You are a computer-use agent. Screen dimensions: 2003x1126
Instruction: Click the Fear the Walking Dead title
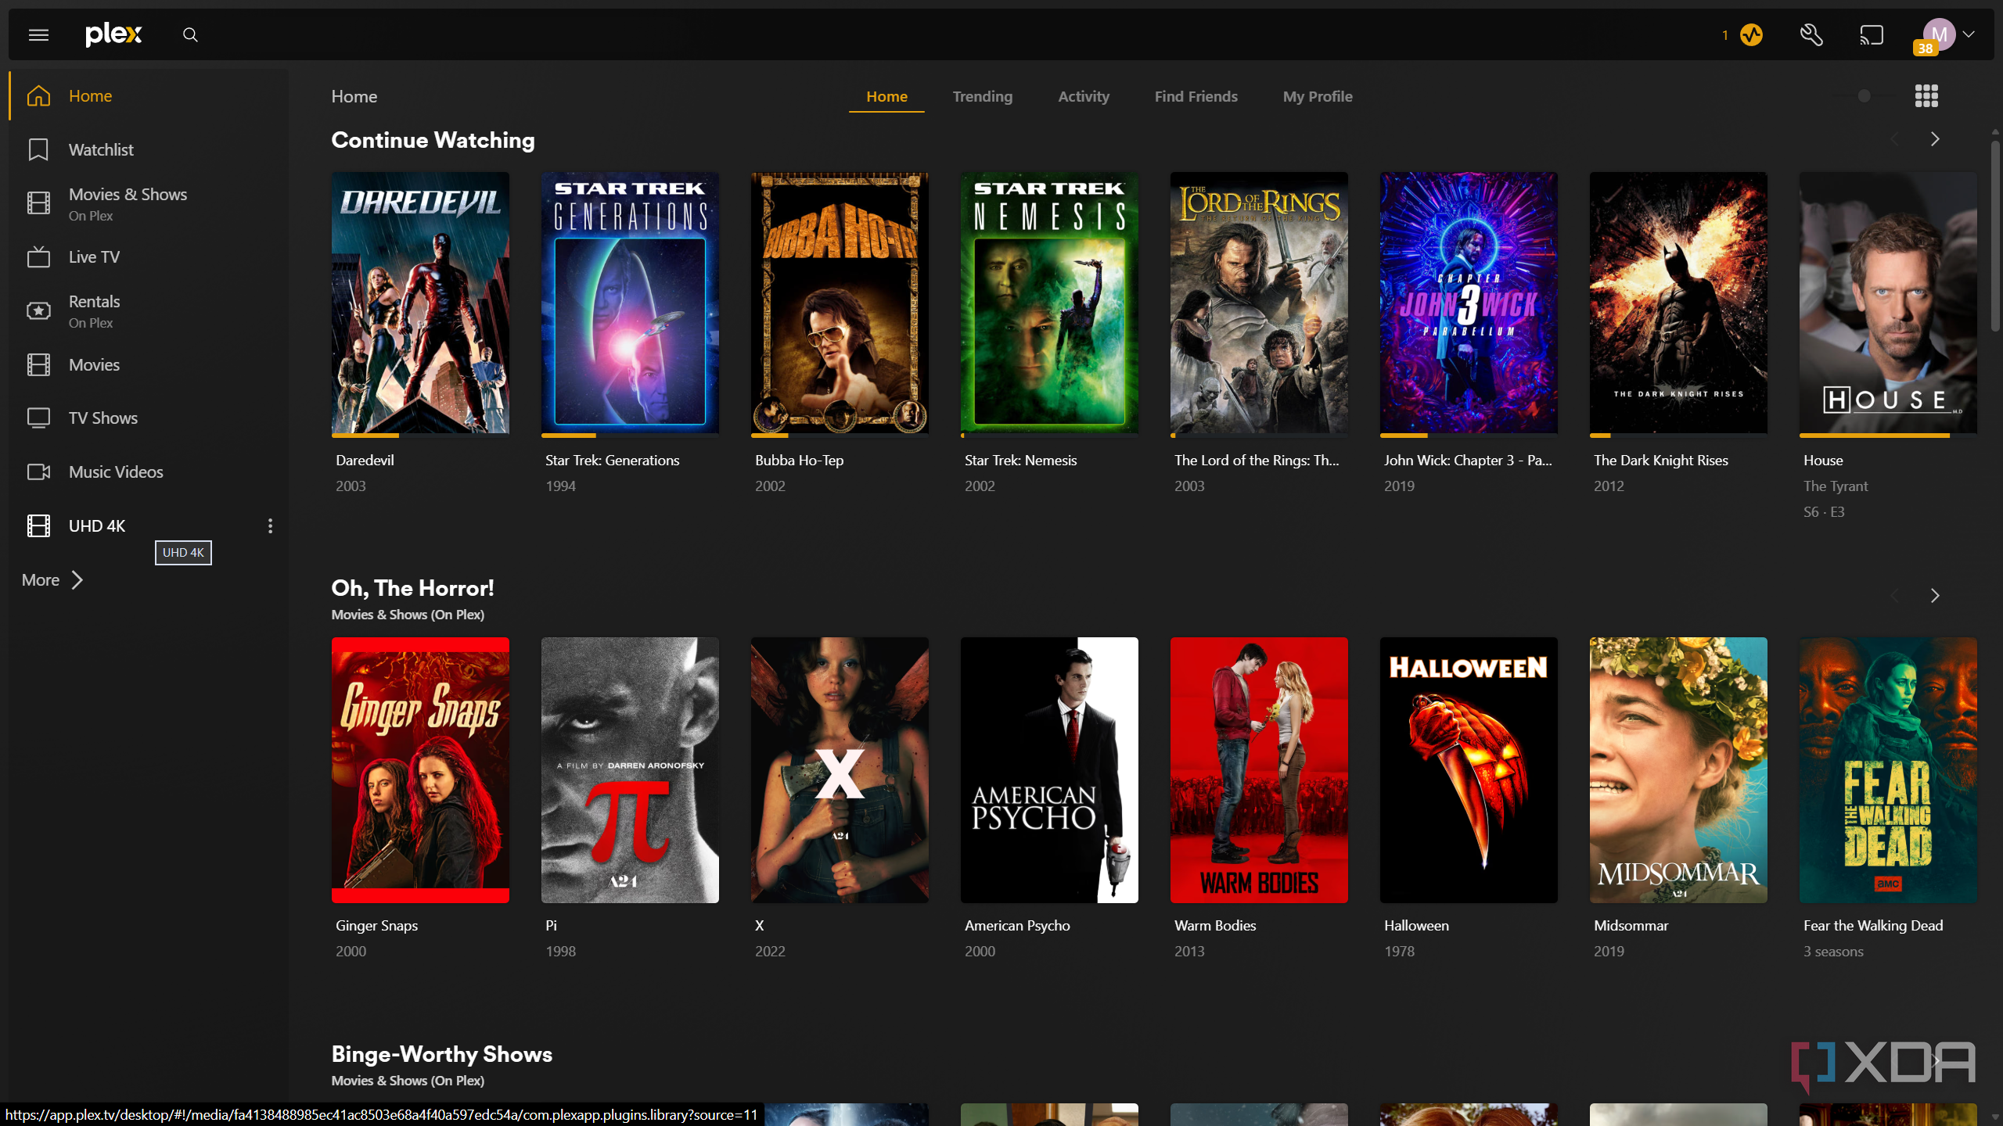point(1873,926)
